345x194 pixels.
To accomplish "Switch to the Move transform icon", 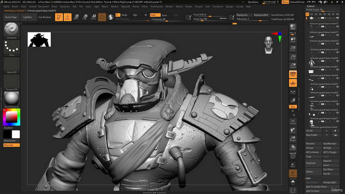I will [x=76, y=17].
